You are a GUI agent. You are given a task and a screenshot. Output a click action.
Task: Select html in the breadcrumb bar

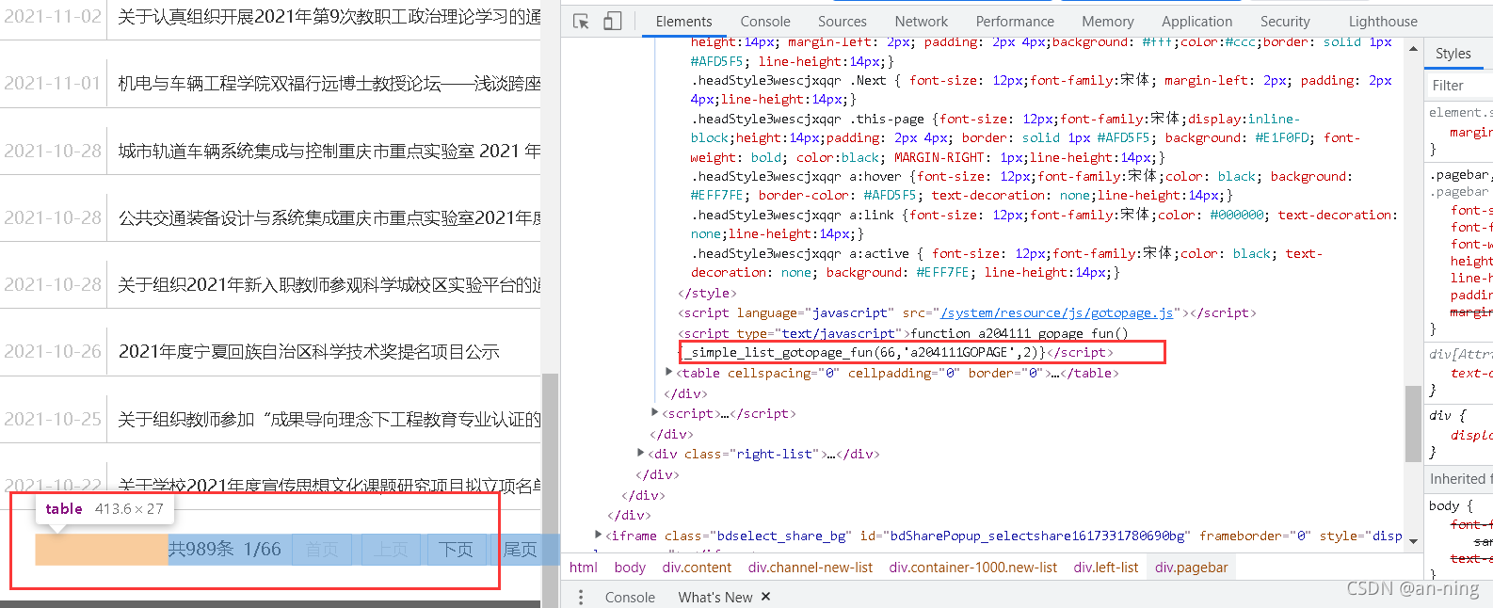(584, 567)
